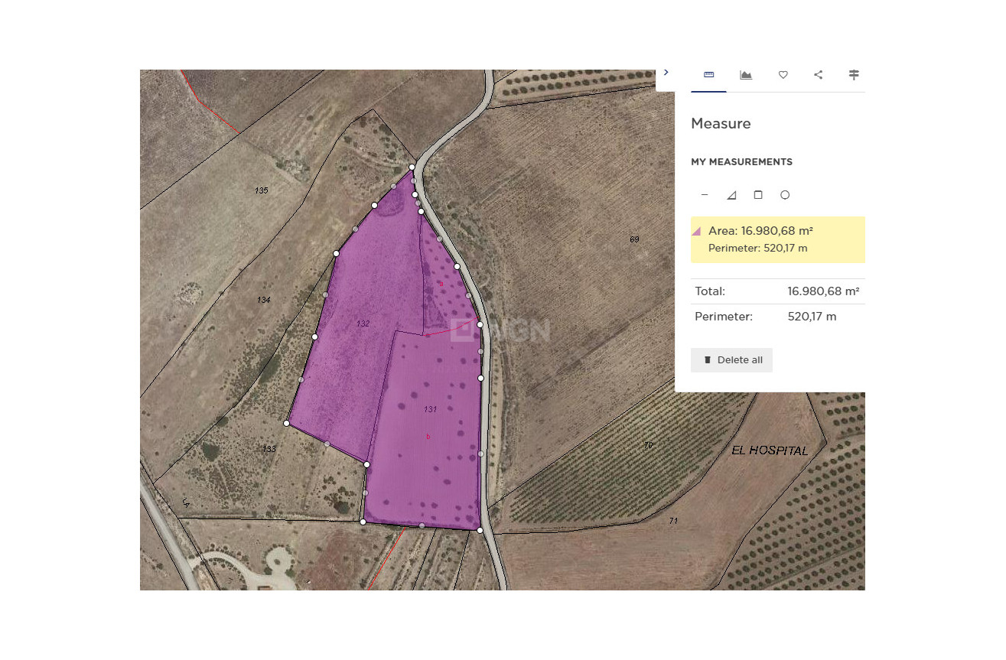Switch to the elevation profile tab
This screenshot has width=1006, height=660.
click(x=746, y=75)
